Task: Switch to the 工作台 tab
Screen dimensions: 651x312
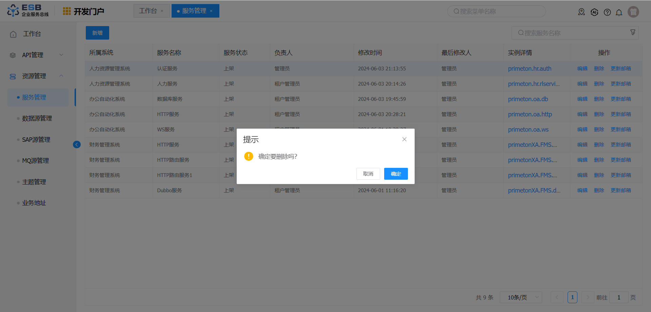Action: [148, 11]
